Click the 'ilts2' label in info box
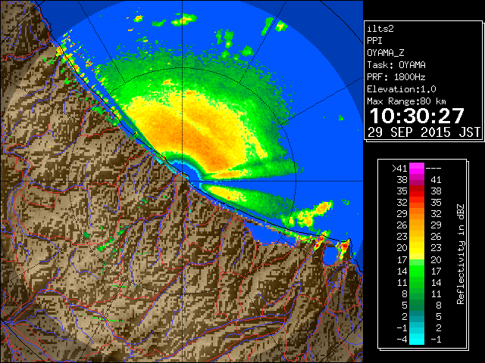Screen dimensions: 485x363 point(380,29)
